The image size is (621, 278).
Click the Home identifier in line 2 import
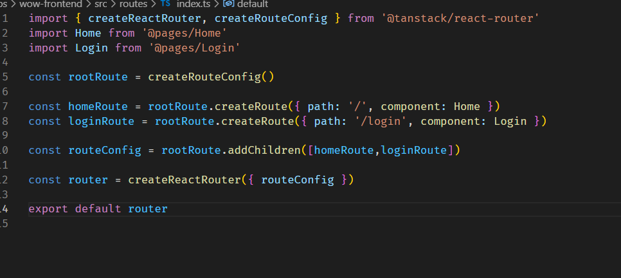pyautogui.click(x=88, y=33)
